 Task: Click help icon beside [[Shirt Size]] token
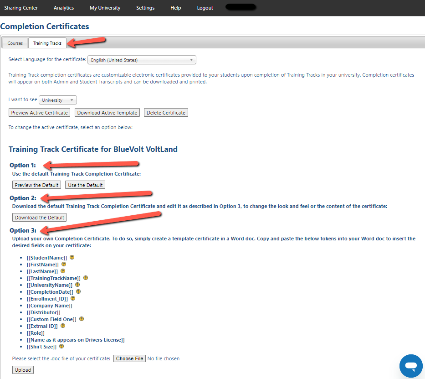(x=62, y=347)
